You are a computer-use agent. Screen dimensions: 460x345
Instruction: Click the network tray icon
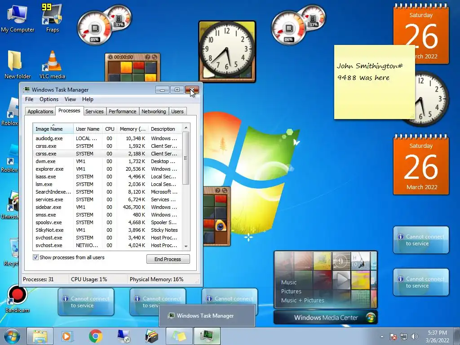click(x=404, y=336)
